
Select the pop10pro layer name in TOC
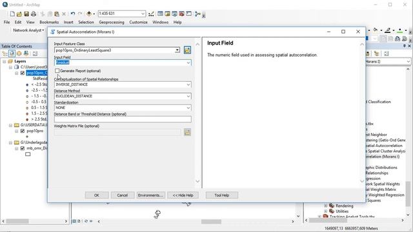[x=35, y=131]
